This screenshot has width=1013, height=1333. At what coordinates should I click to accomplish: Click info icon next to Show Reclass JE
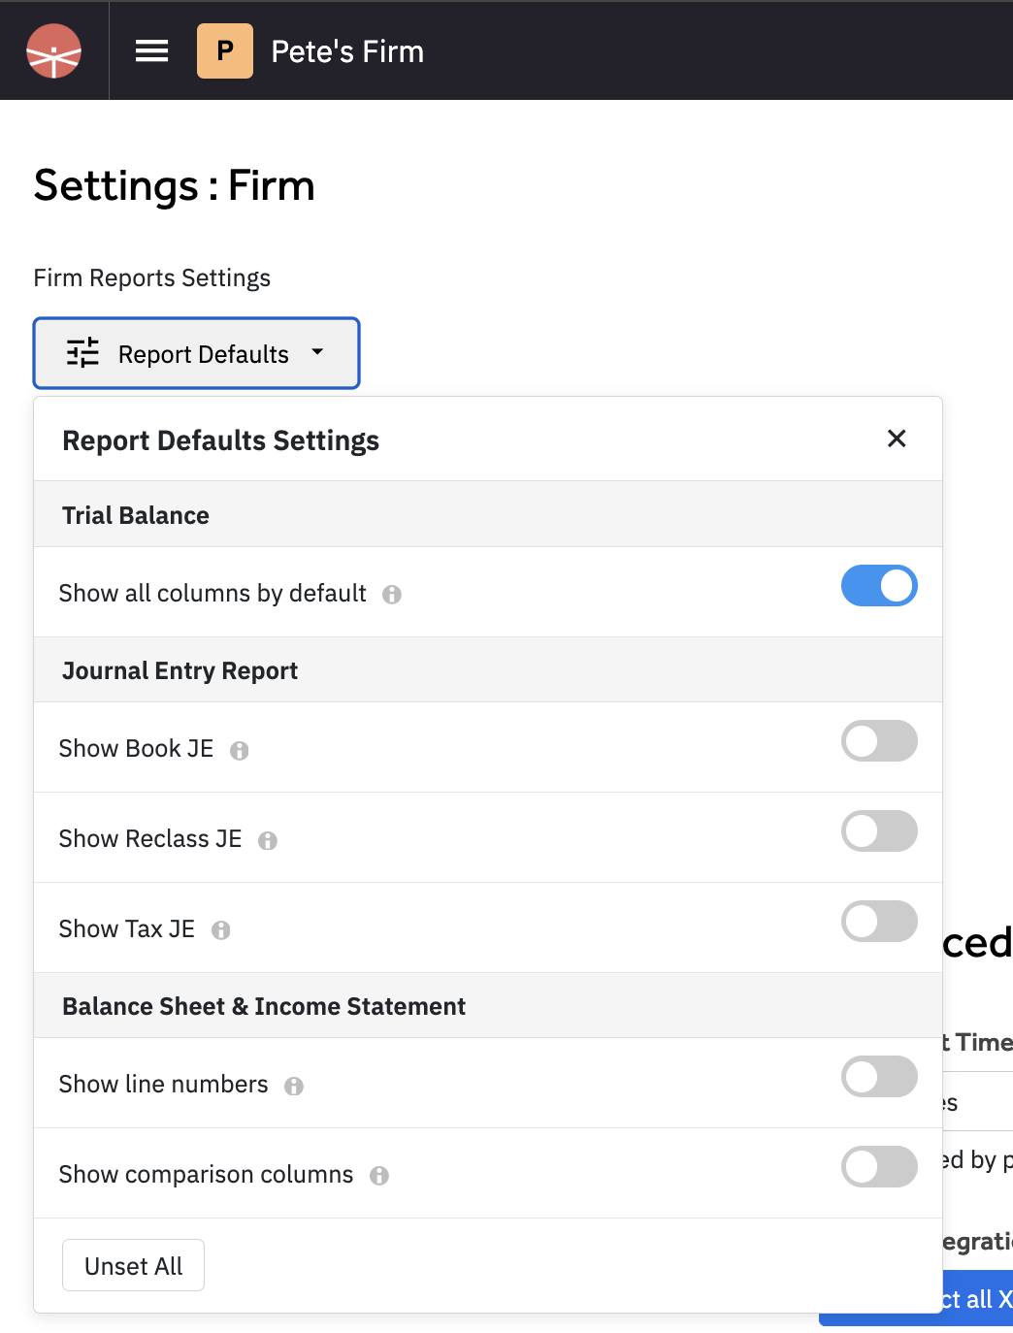point(268,840)
